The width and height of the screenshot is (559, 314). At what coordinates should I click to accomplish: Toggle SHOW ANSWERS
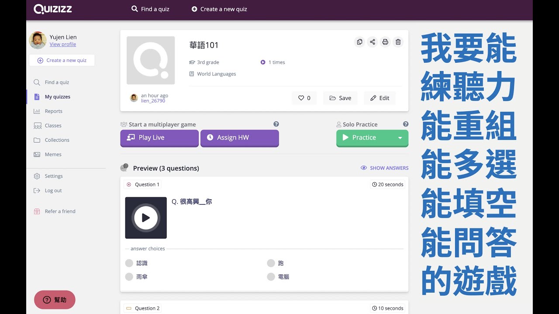point(384,168)
